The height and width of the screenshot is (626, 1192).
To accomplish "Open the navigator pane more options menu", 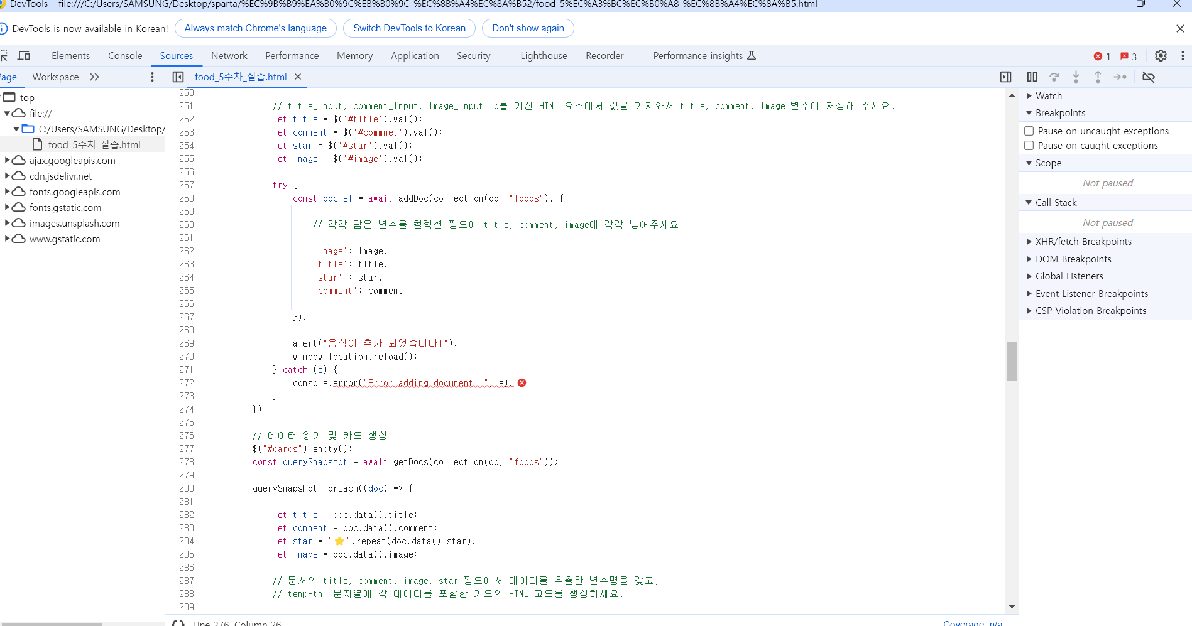I will pyautogui.click(x=152, y=77).
